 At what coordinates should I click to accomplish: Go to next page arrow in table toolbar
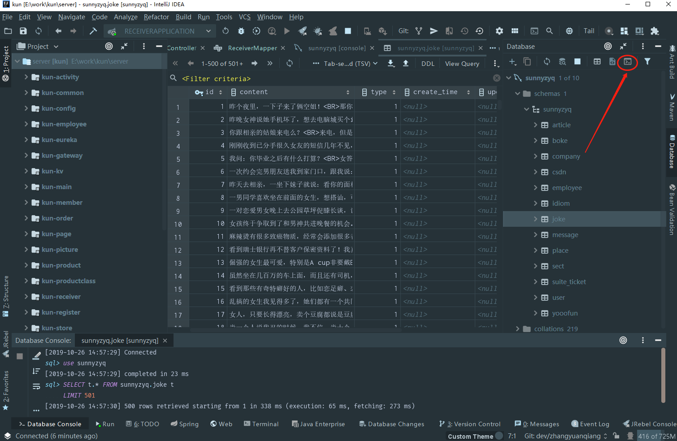tap(255, 63)
